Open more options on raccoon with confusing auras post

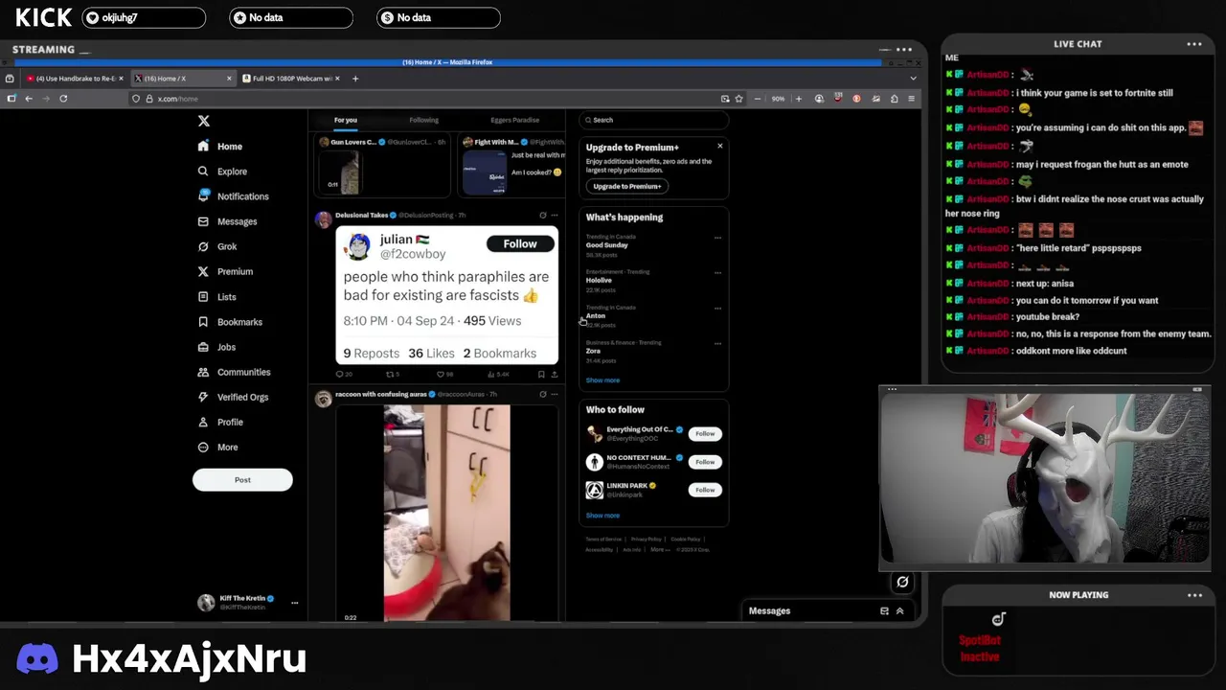pos(554,394)
